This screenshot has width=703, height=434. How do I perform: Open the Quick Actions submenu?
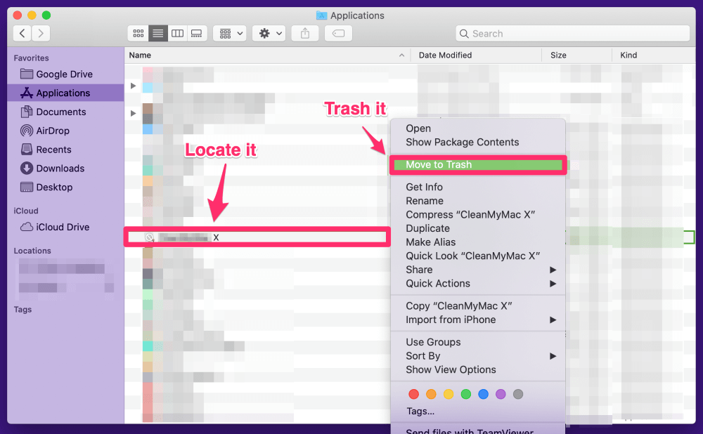[478, 284]
